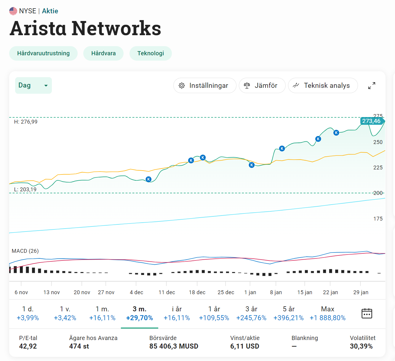Select the K marker near 1 jan
The width and height of the screenshot is (395, 361).
coord(252,165)
